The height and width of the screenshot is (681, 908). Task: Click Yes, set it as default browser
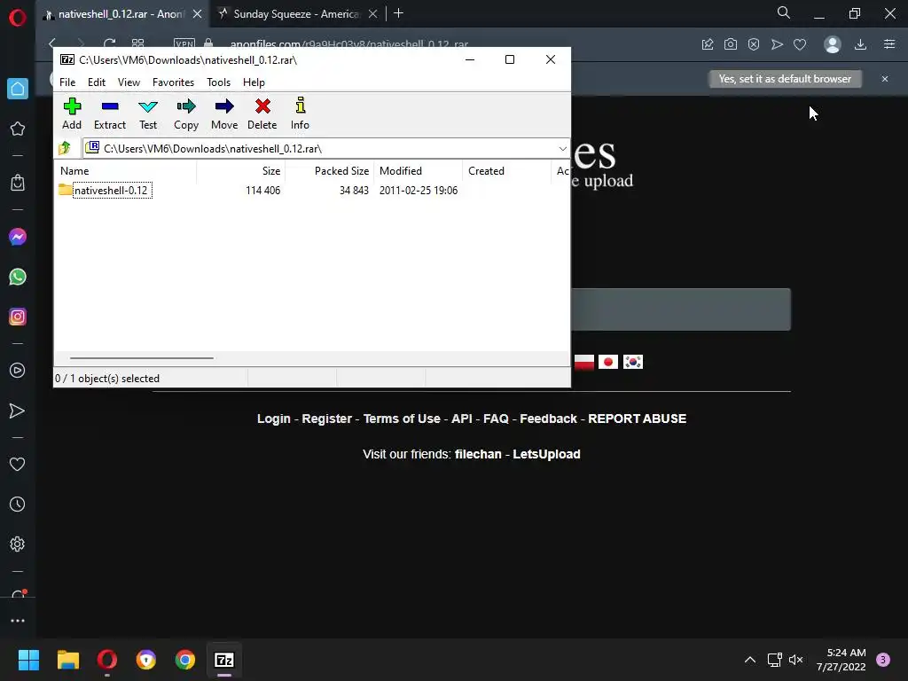pyautogui.click(x=785, y=79)
